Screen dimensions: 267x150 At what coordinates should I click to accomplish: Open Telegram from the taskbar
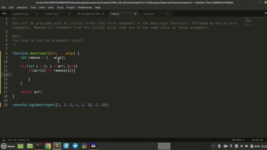coord(75,146)
